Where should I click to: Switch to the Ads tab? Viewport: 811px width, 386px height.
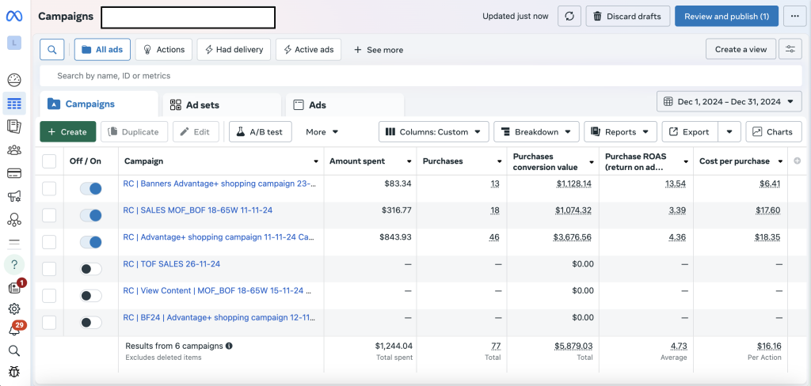(x=317, y=105)
